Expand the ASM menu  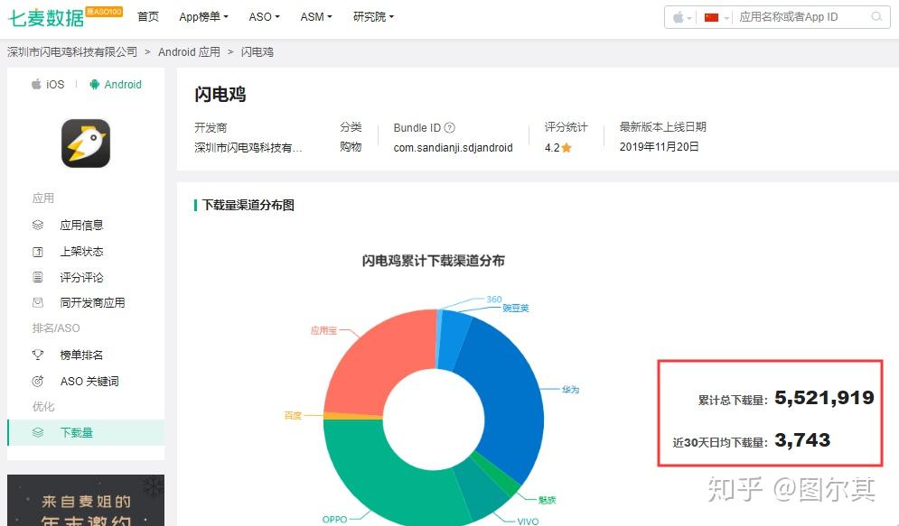316,16
